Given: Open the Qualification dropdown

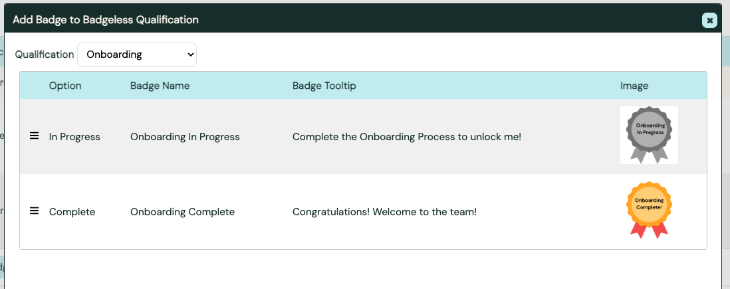Looking at the screenshot, I should 136,54.
